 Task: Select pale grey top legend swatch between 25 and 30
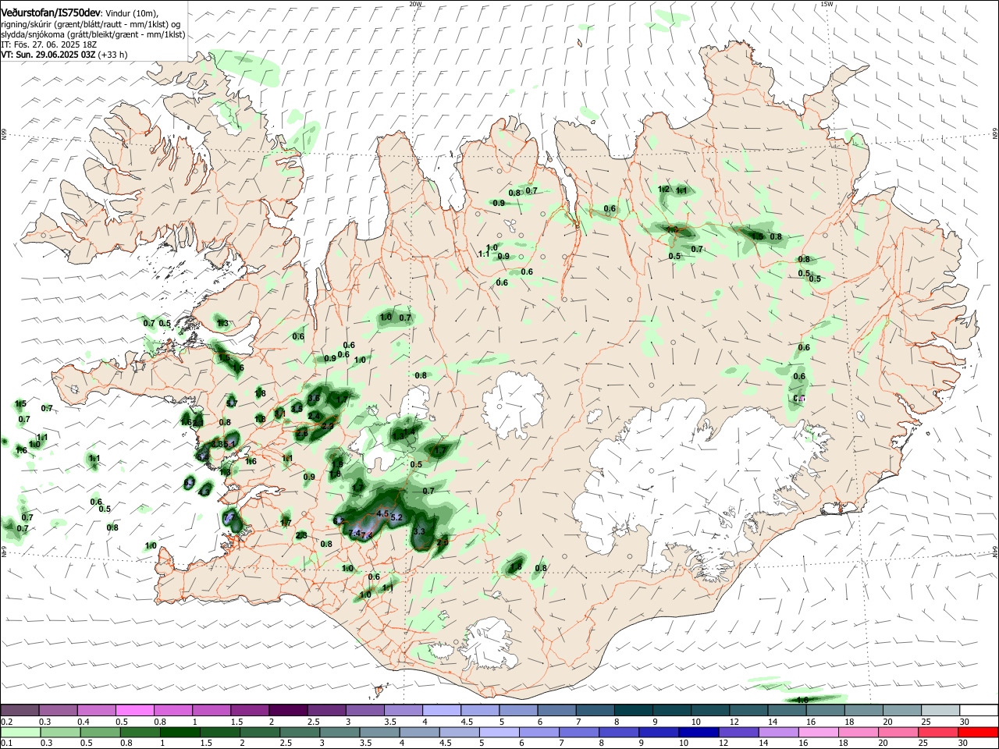pos(940,710)
